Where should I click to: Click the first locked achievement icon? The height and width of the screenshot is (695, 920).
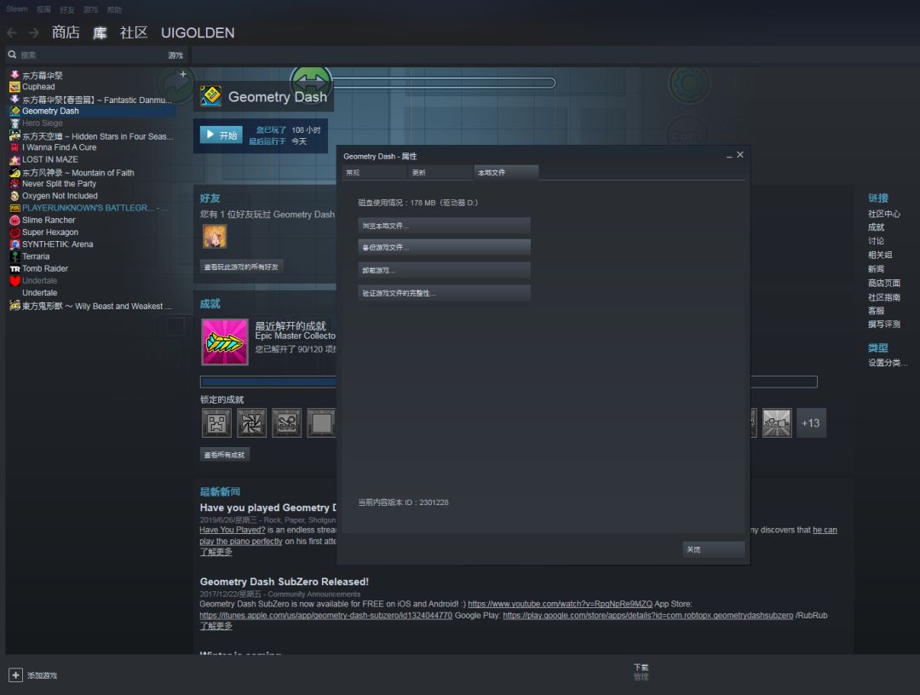(x=216, y=422)
